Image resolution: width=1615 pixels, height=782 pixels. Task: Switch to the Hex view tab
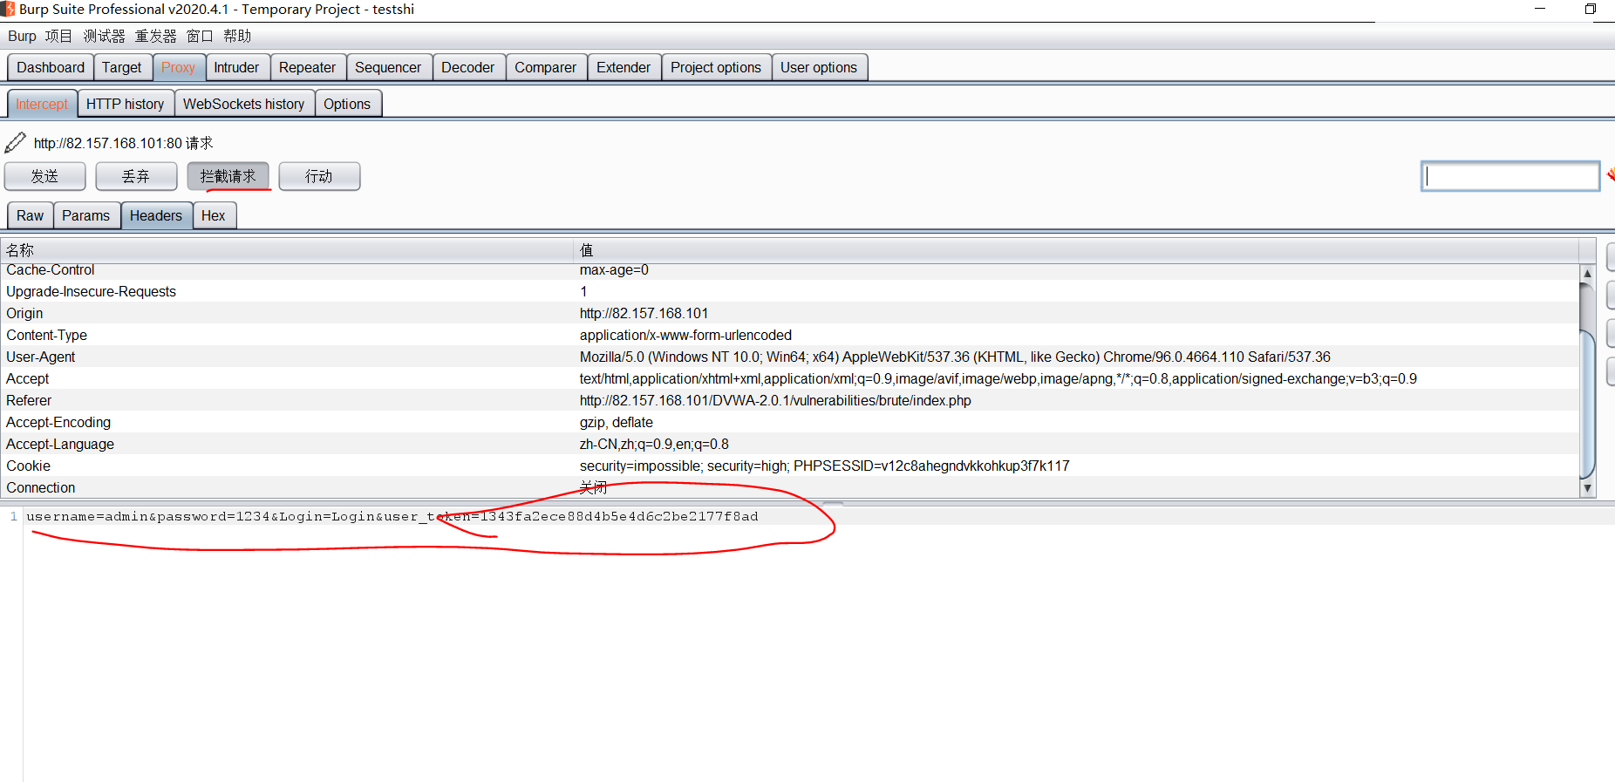[213, 215]
